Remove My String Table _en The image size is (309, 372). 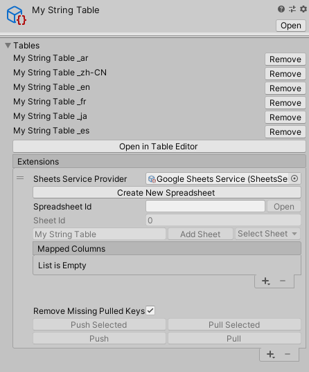pyautogui.click(x=285, y=88)
